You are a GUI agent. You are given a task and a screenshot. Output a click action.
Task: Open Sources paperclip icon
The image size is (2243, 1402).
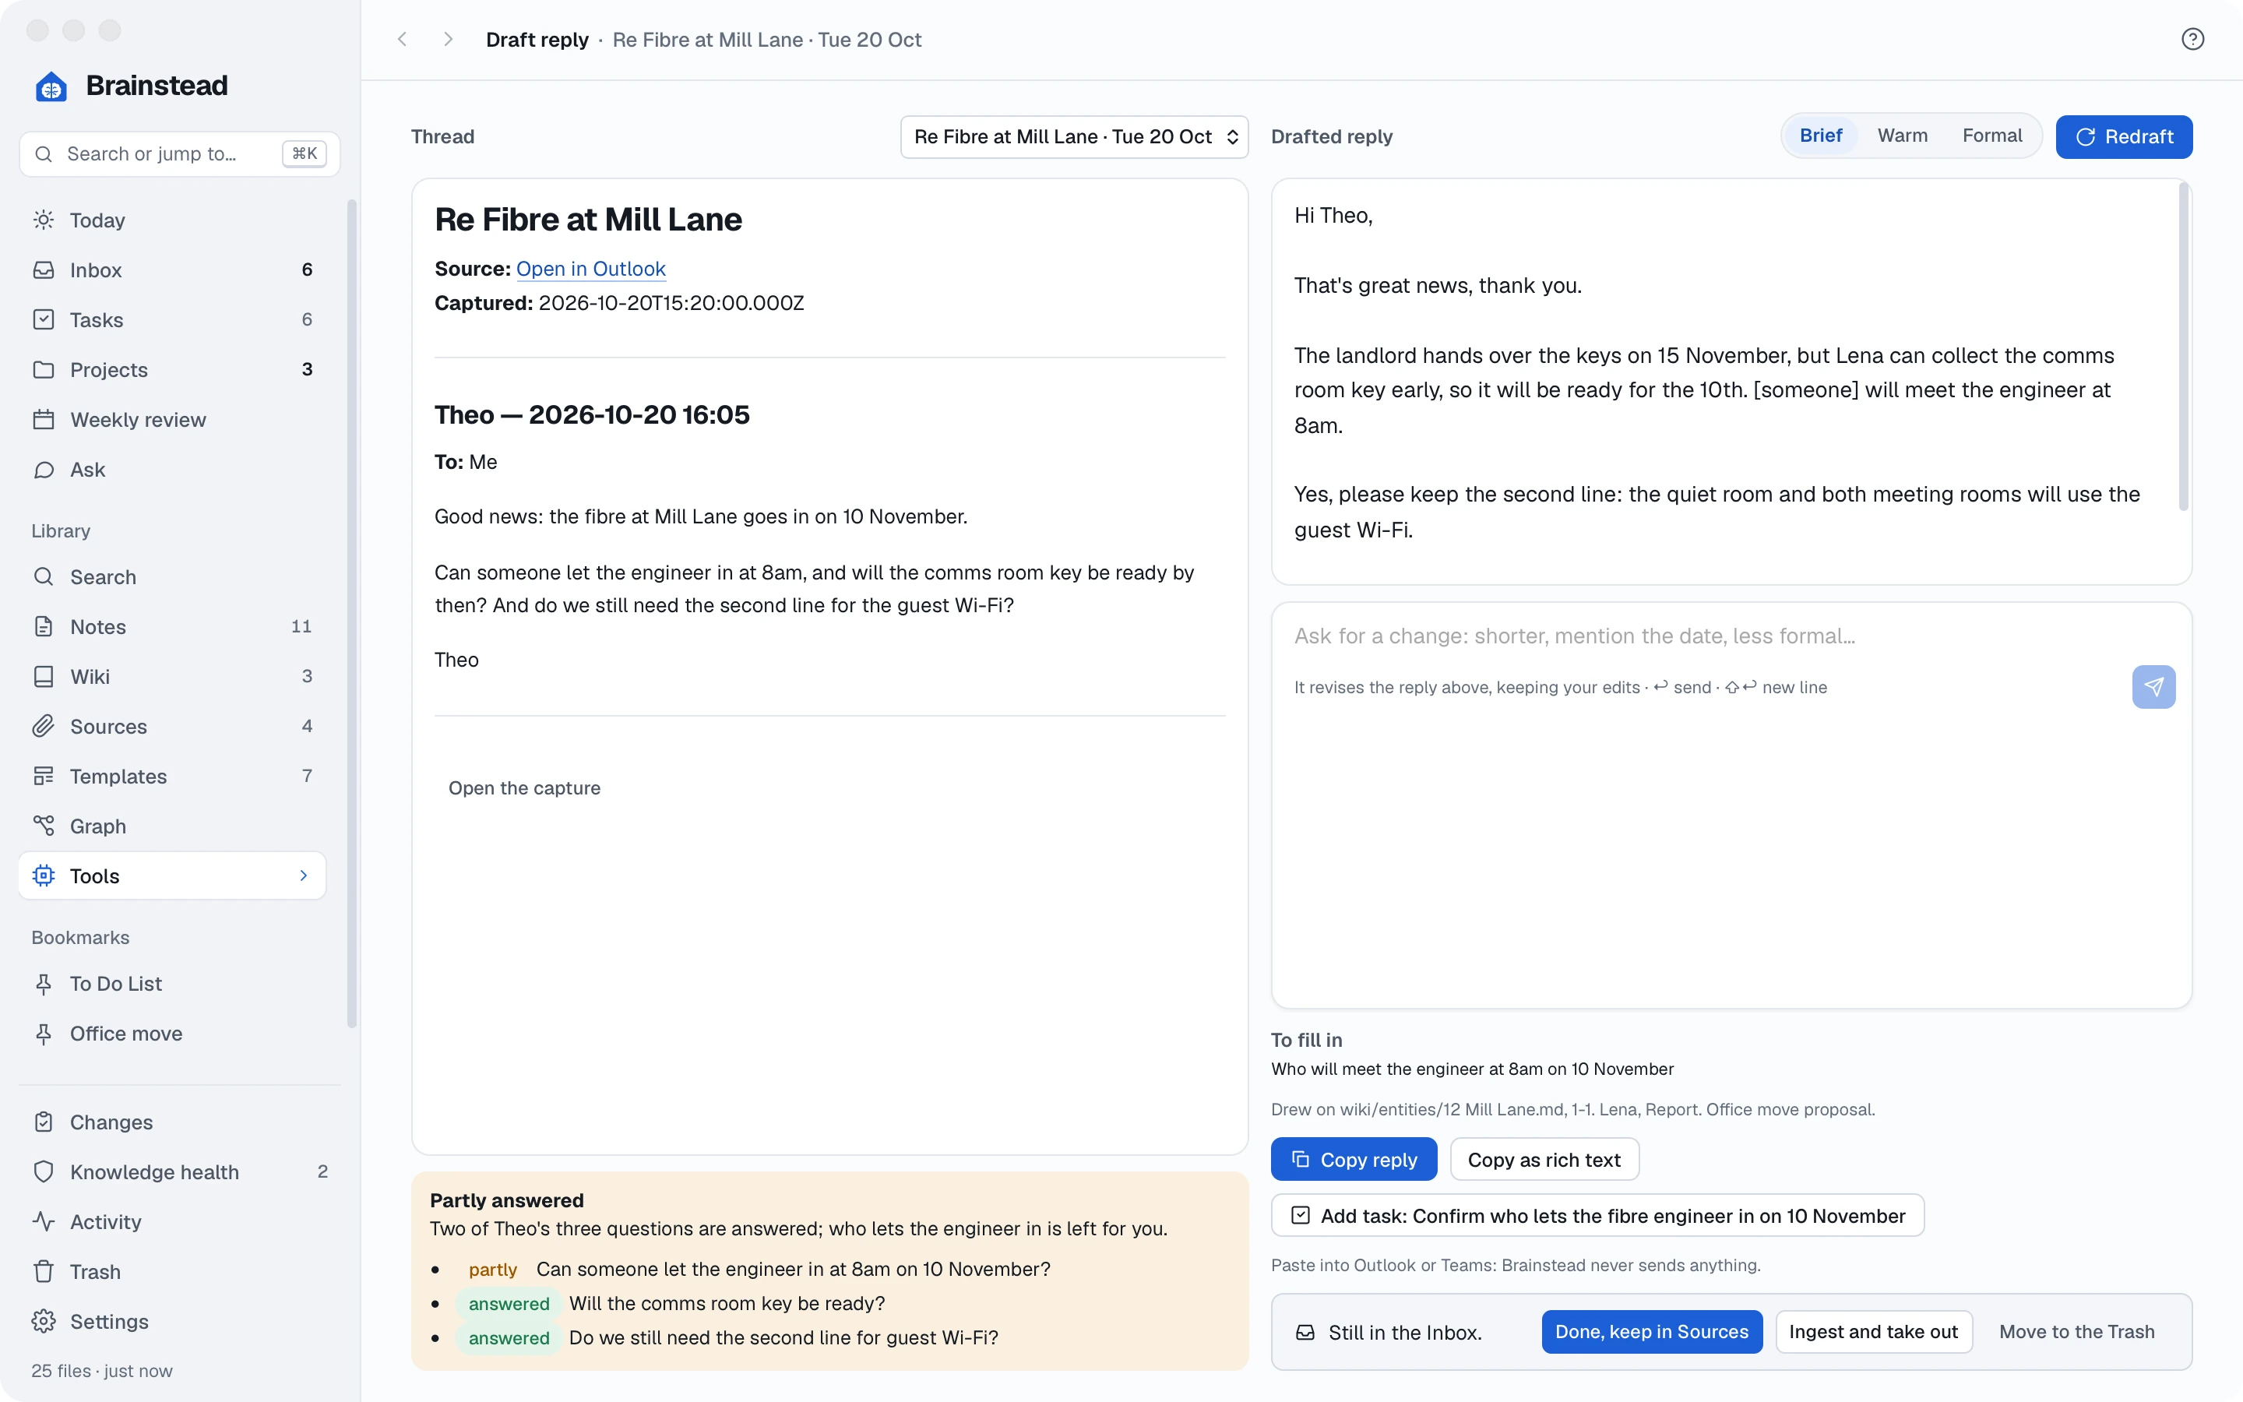[44, 726]
